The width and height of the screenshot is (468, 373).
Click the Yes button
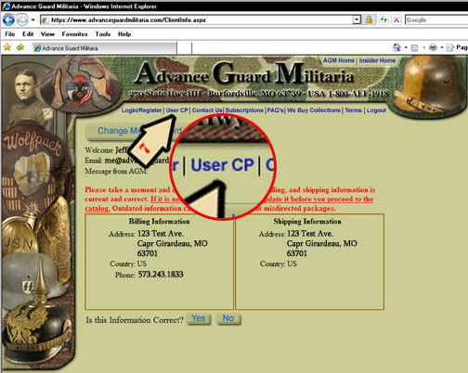[x=199, y=318]
